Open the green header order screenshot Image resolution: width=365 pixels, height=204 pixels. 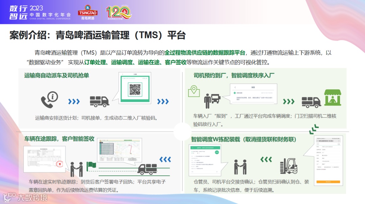[204, 160]
